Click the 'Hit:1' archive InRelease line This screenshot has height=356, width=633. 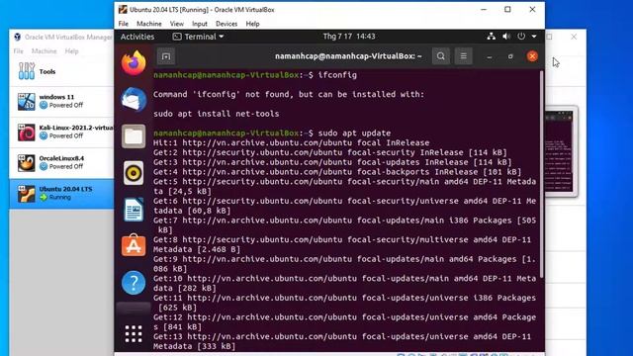pyautogui.click(x=291, y=142)
